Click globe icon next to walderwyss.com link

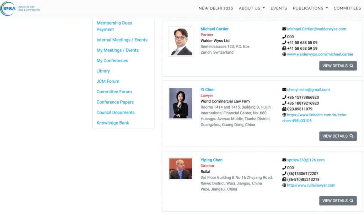click(284, 54)
